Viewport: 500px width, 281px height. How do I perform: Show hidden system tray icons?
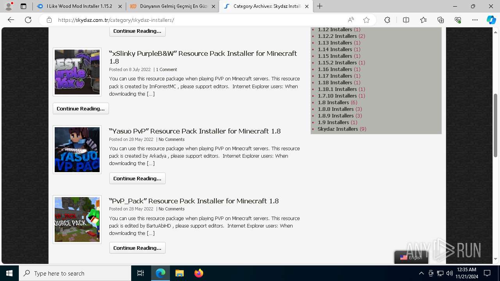pos(421,273)
